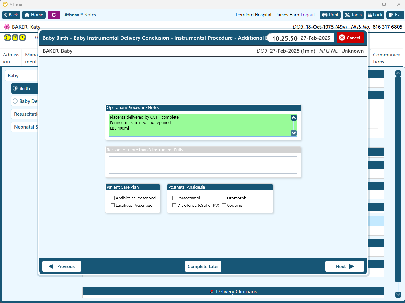The image size is (405, 303).
Task: Open the Home screen
Action: click(x=34, y=15)
